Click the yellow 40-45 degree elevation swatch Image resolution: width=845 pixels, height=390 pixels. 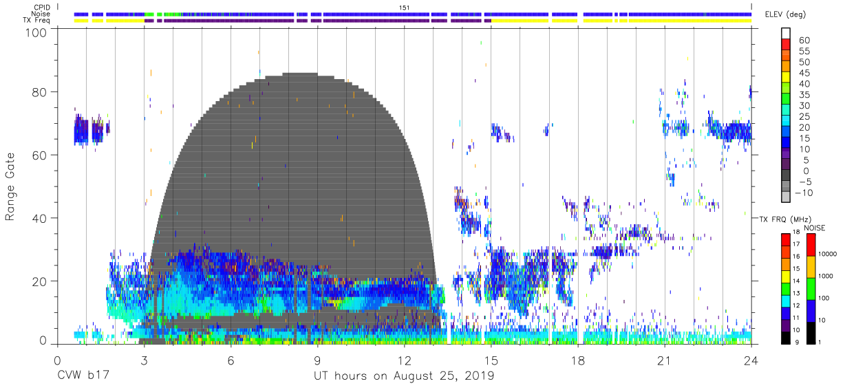click(785, 78)
